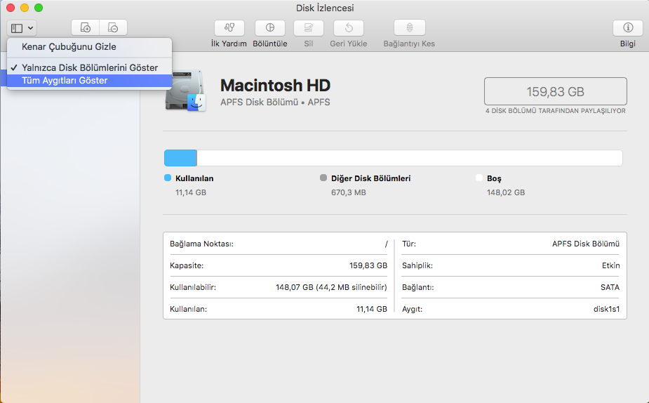This screenshot has width=649, height=403.
Task: Click the Geri Yükle restore icon
Action: coord(349,28)
